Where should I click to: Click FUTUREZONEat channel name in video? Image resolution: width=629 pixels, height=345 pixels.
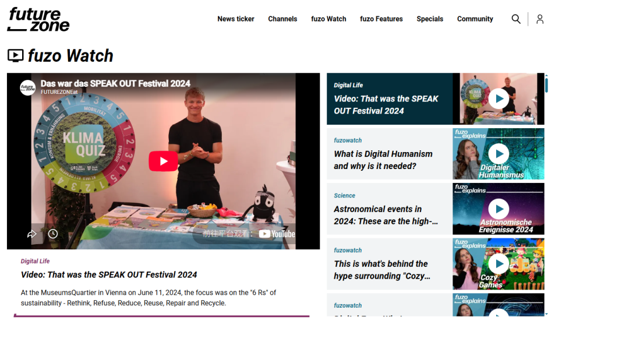pos(59,92)
